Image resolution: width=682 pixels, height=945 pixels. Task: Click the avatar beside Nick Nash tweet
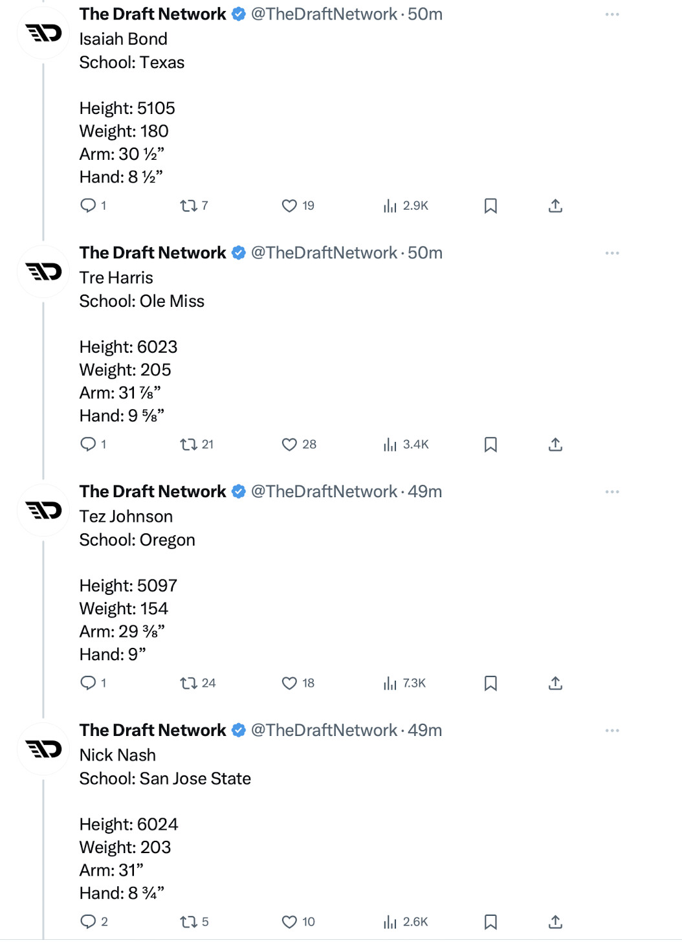pyautogui.click(x=43, y=749)
